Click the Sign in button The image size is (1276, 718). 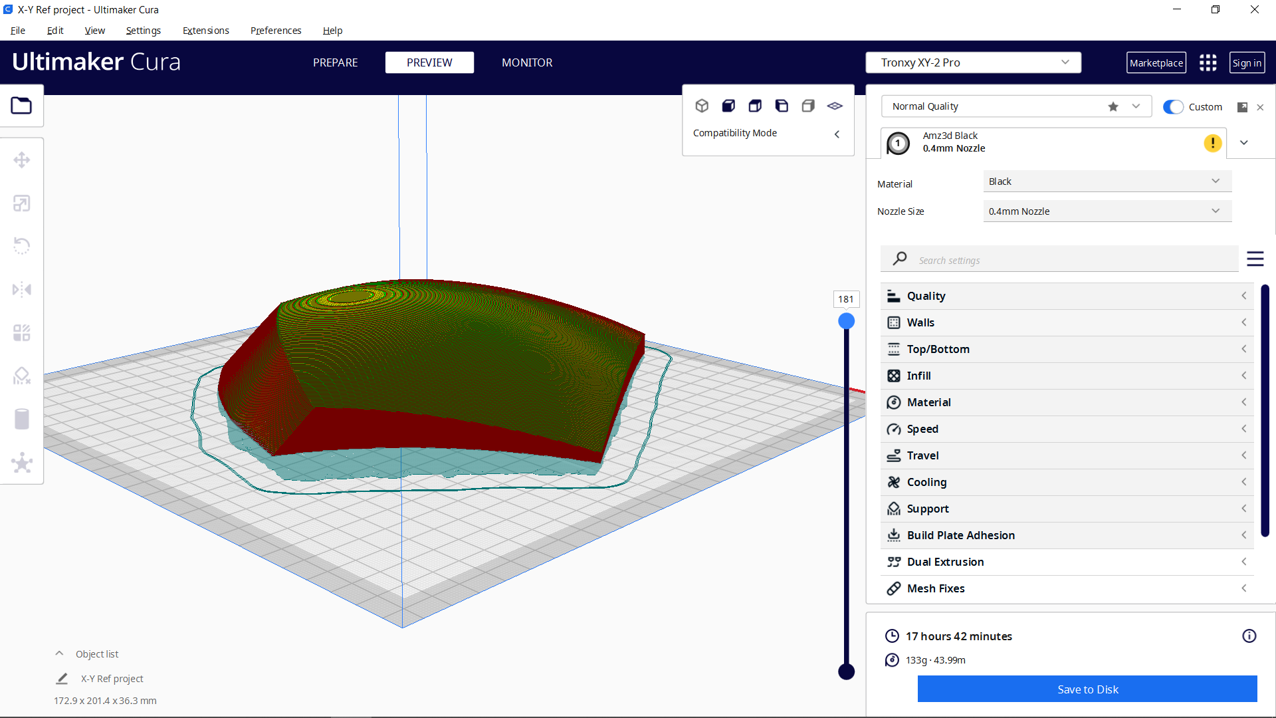coord(1247,62)
